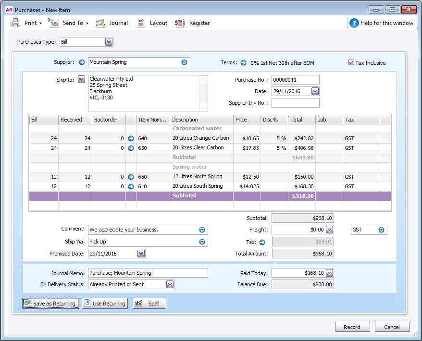422x341 pixels.
Task: Expand the Purchases Type dropdown
Action: pyautogui.click(x=109, y=42)
